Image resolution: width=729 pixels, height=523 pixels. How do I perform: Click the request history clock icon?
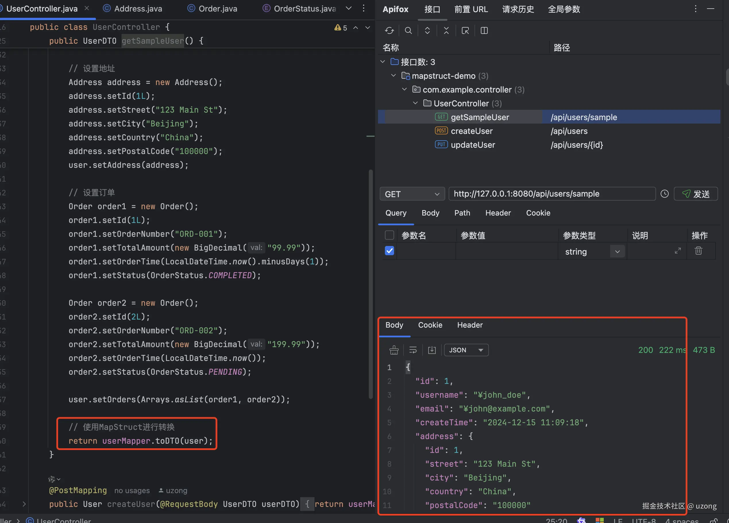[x=664, y=194]
